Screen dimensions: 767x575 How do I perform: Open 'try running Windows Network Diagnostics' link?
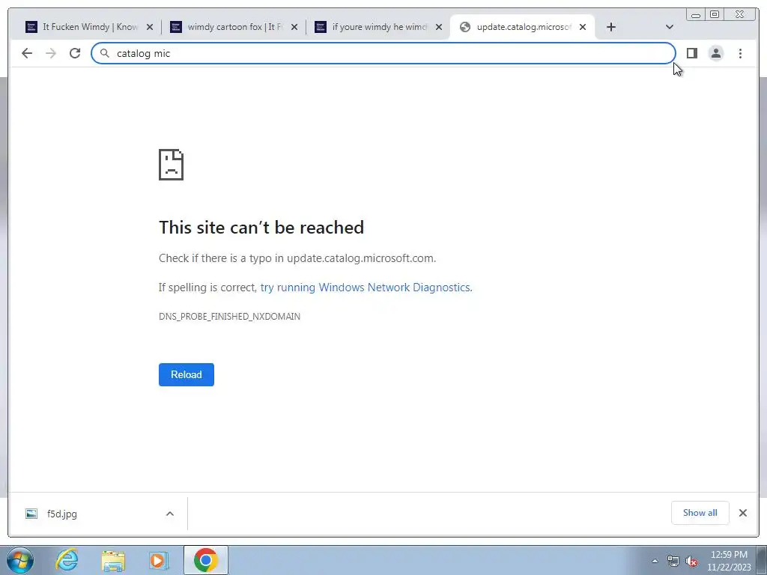pos(366,287)
